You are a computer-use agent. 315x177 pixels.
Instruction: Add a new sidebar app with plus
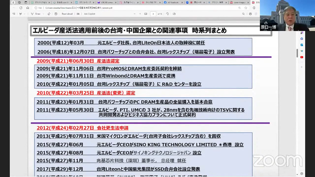pyautogui.click(x=302, y=67)
